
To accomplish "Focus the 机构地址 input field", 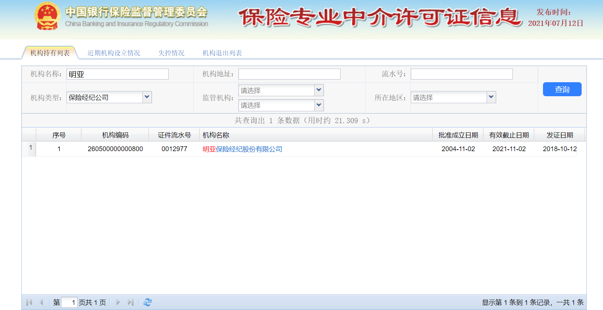I will coord(289,74).
